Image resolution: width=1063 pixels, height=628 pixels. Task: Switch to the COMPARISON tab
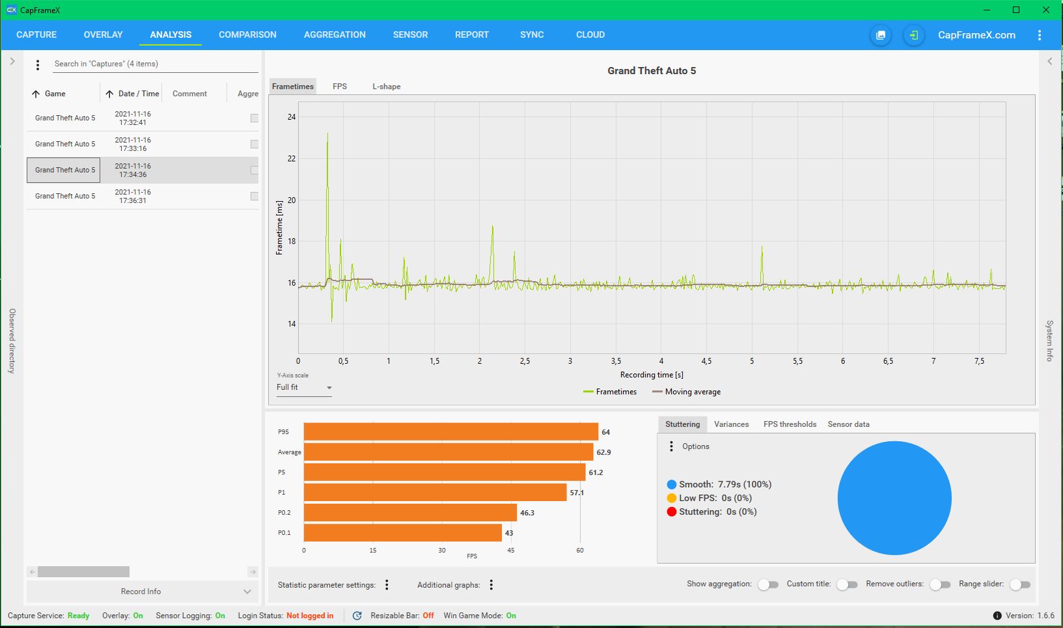[x=247, y=34]
